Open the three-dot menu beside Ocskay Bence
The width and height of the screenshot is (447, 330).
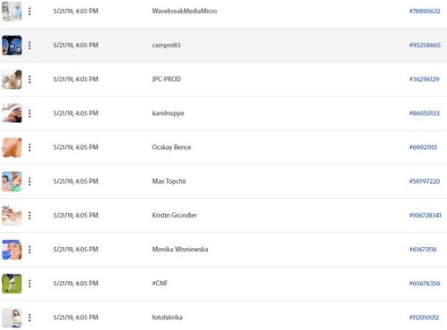(29, 147)
